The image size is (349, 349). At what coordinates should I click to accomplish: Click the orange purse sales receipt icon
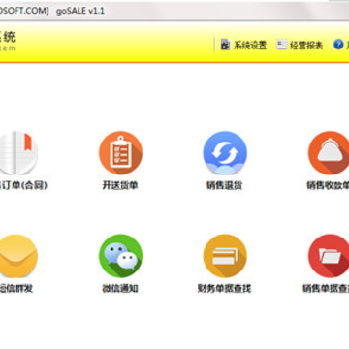coord(329,153)
